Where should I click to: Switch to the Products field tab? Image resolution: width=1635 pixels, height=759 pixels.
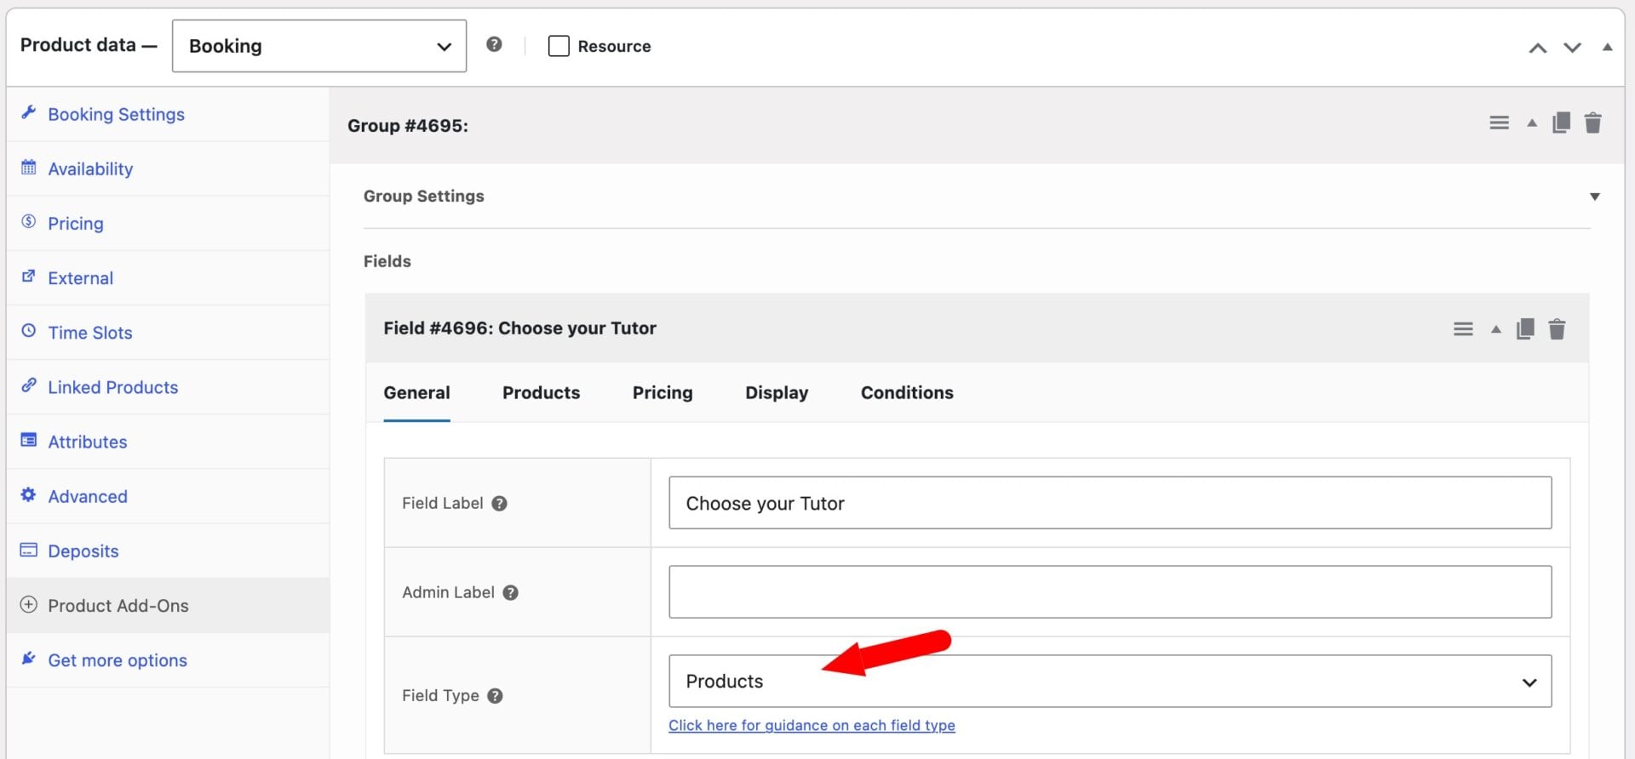click(x=541, y=392)
